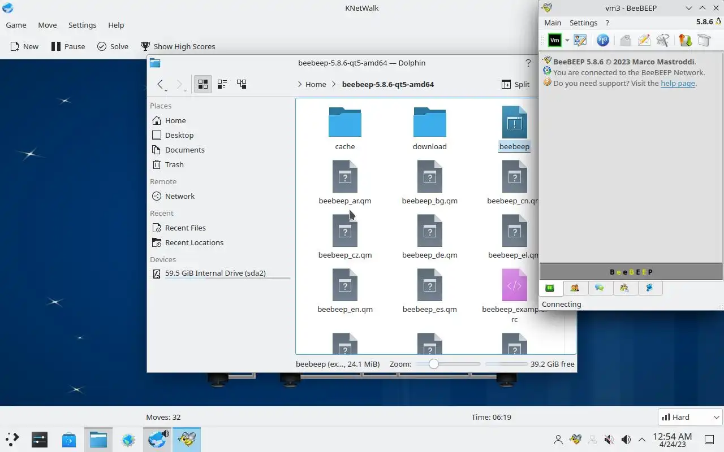The image size is (724, 452).
Task: Open the Hard difficulty dropdown in KNetWalk
Action: (x=690, y=417)
